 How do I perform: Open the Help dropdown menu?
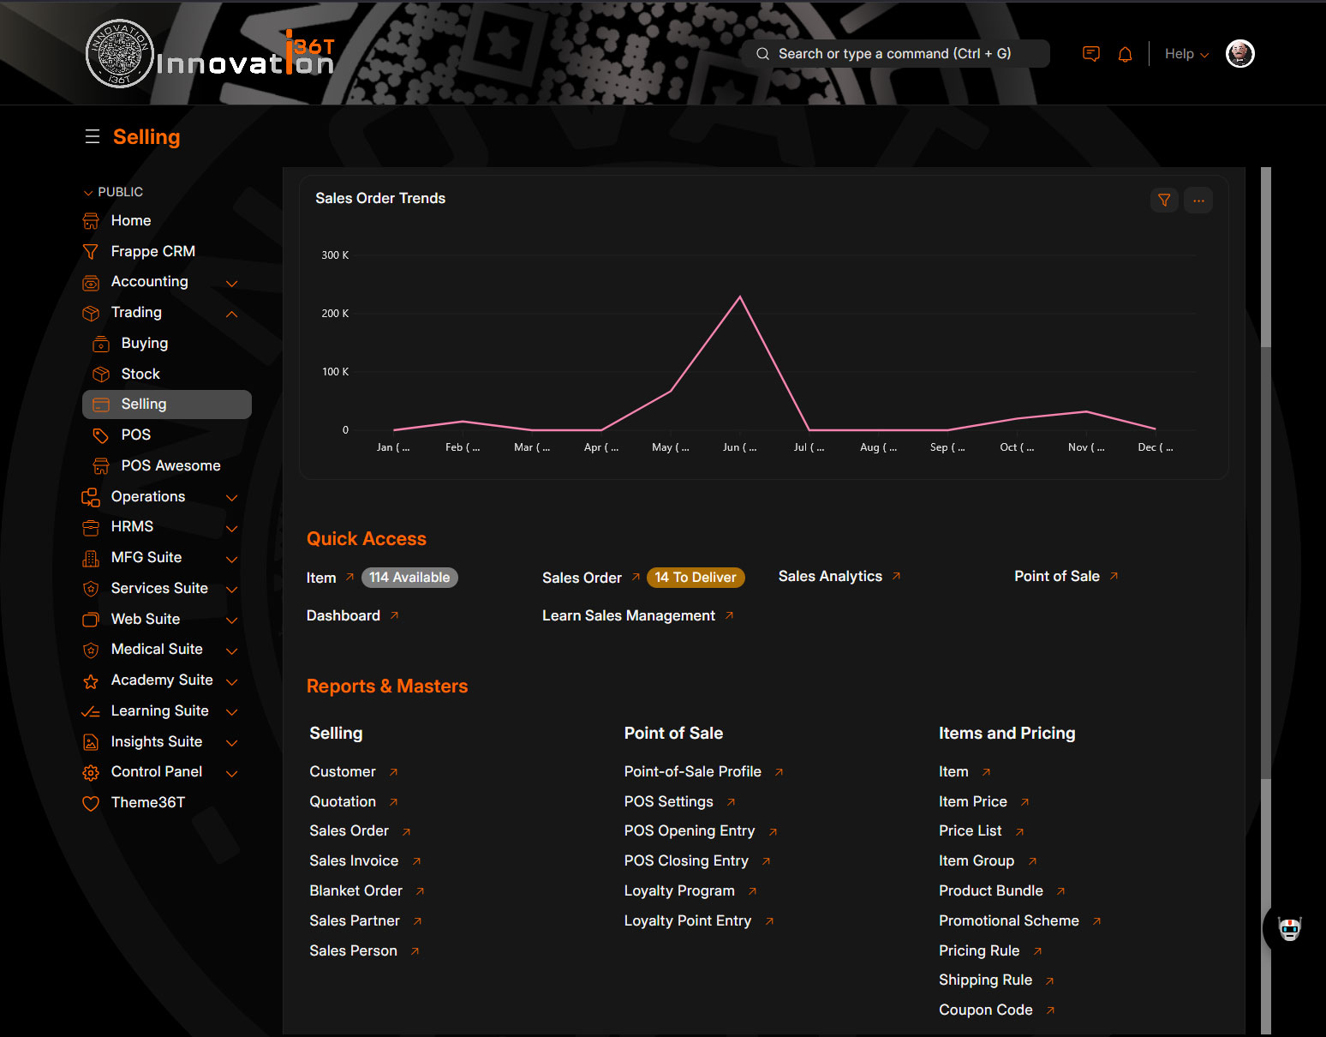(1186, 54)
